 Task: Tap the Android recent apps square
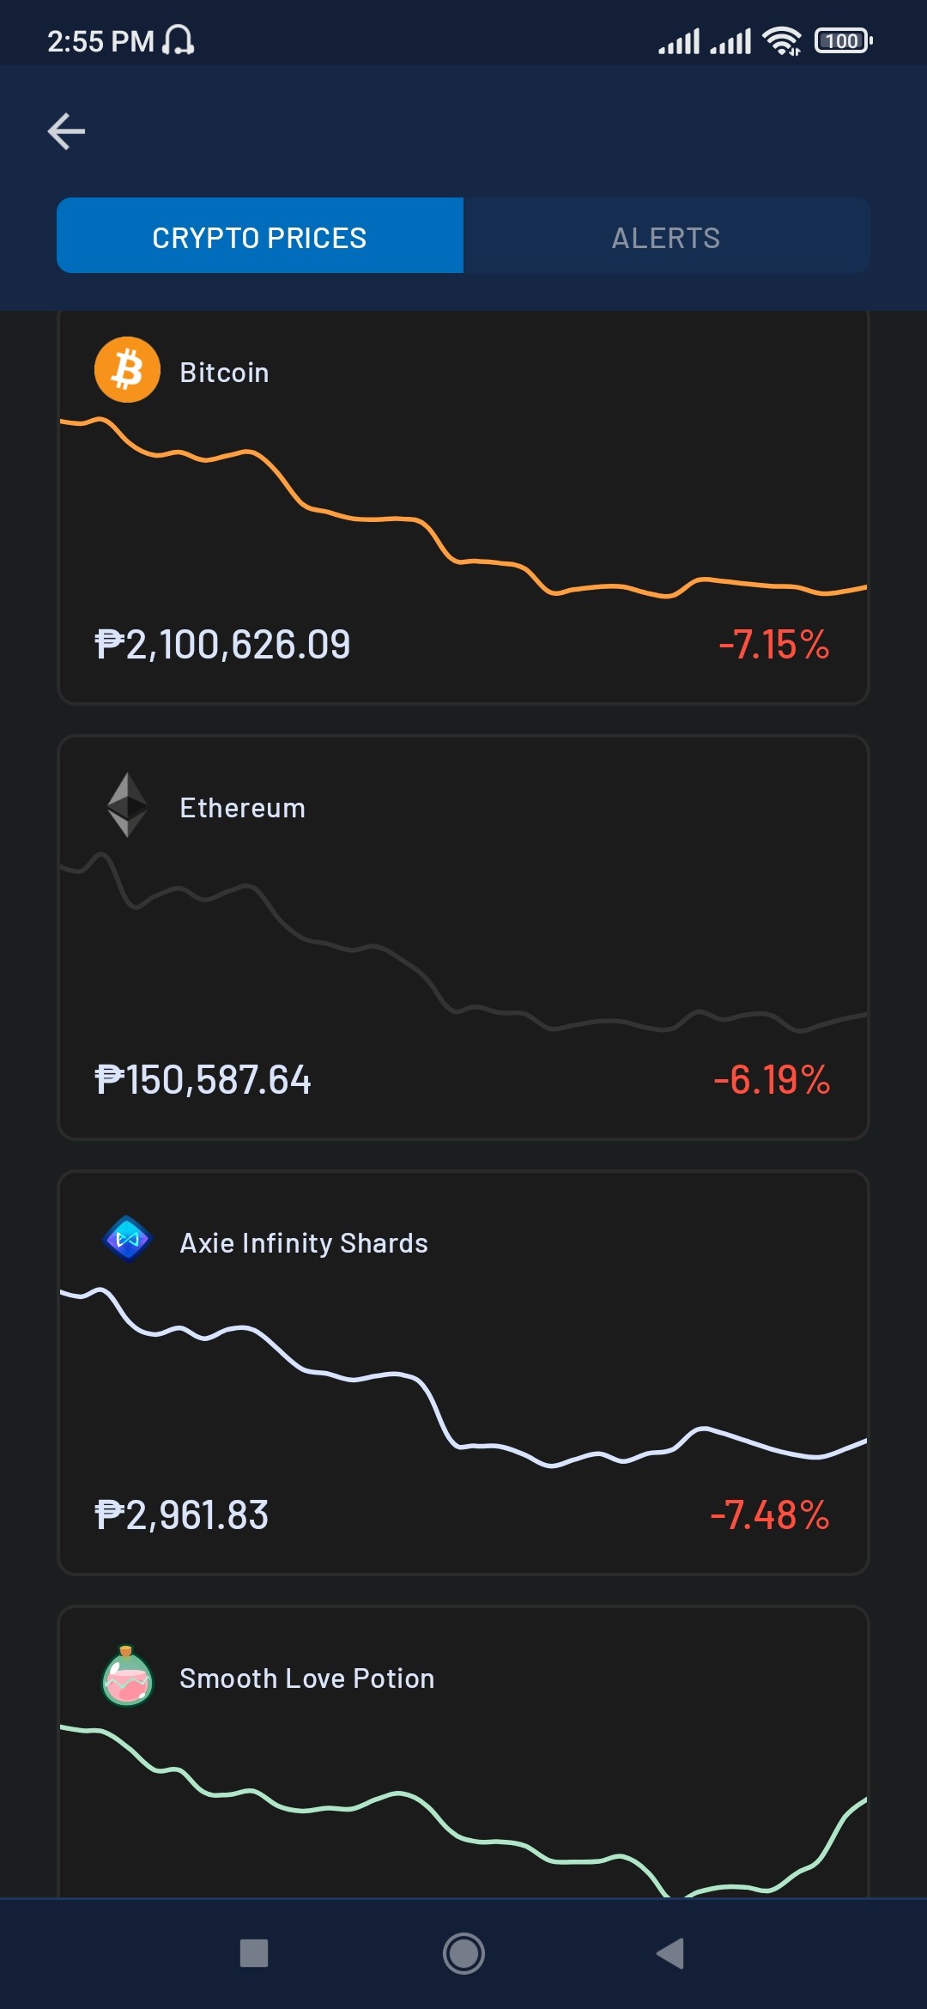(254, 1953)
